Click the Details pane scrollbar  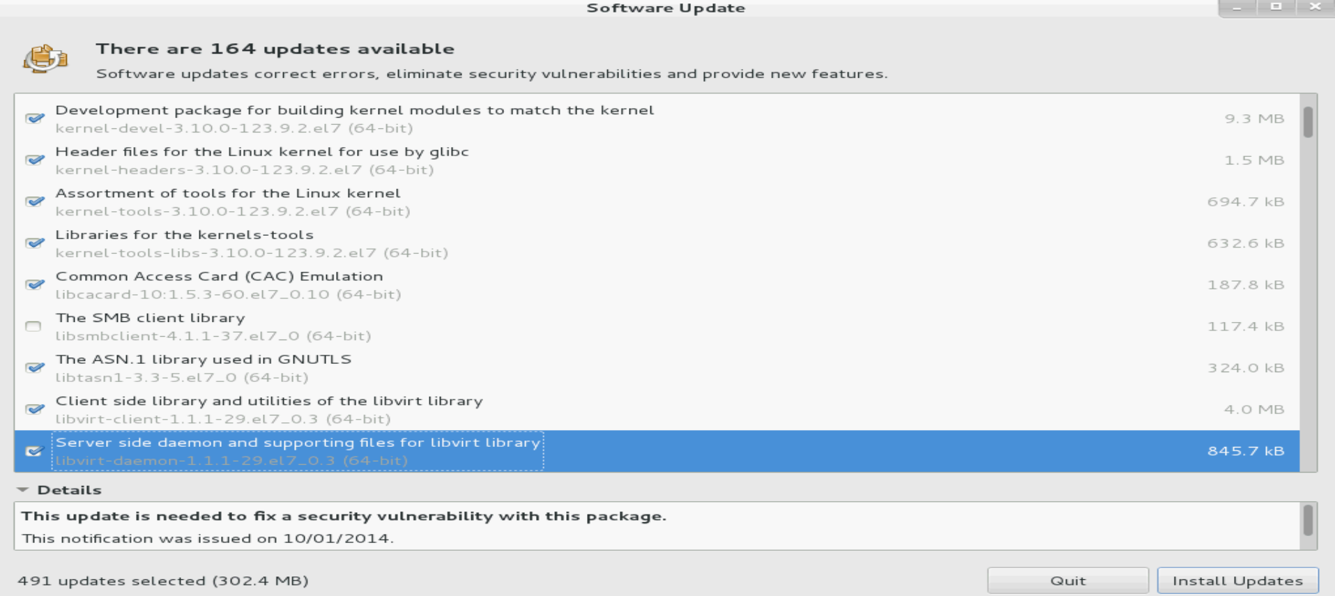[x=1308, y=521]
